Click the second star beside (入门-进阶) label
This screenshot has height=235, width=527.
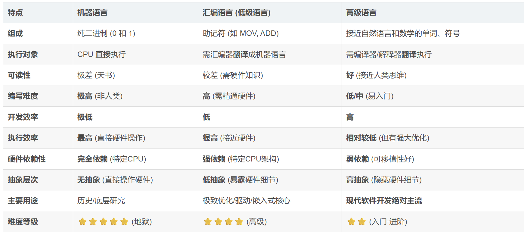[362, 222]
